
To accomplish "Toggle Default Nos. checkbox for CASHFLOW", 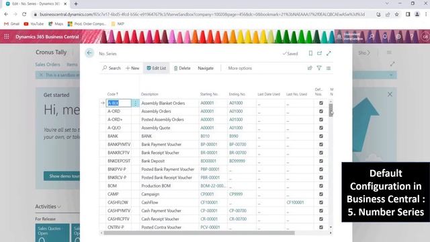I will (321, 202).
